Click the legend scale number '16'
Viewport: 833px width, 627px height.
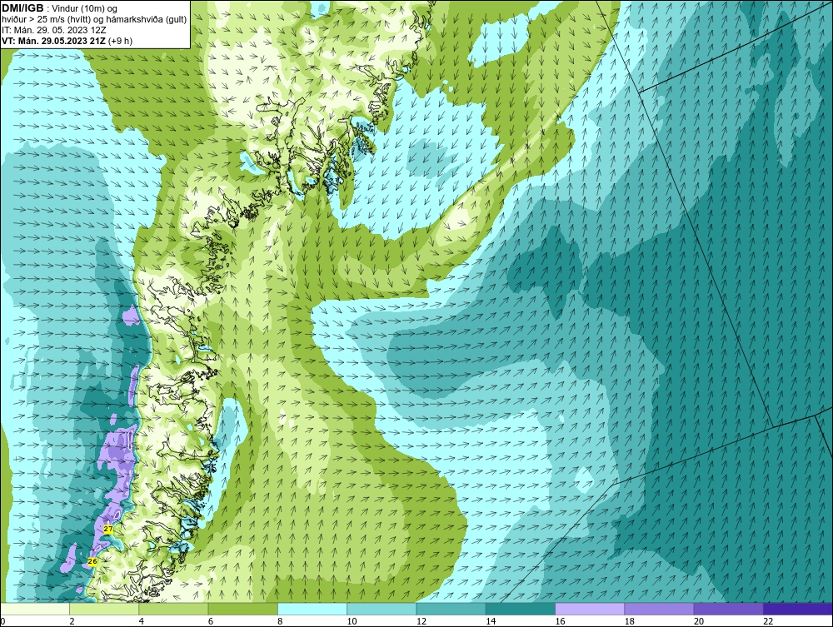[x=560, y=621]
